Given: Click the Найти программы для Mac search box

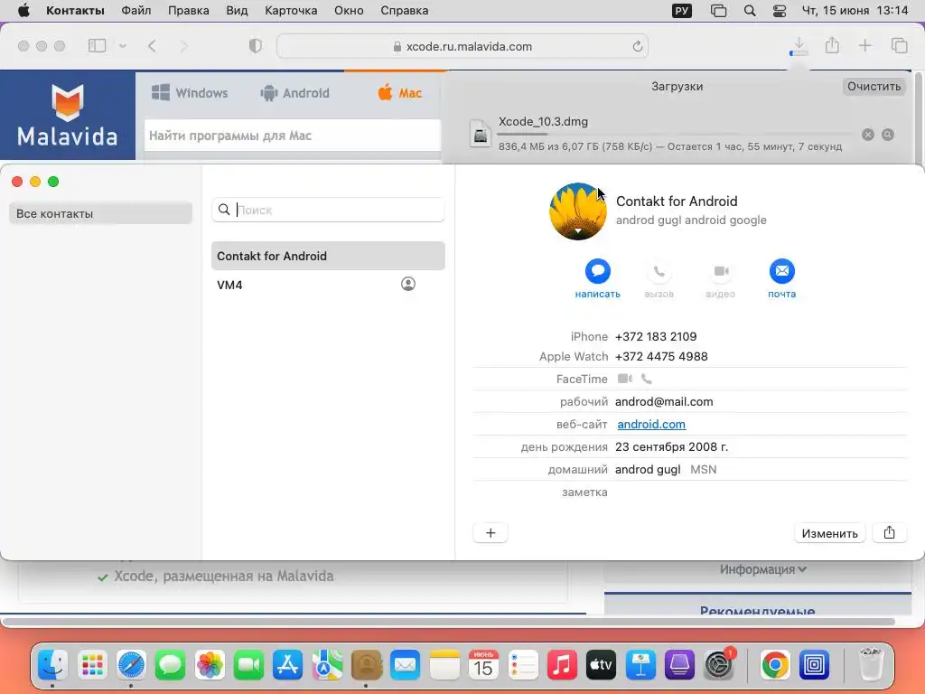Looking at the screenshot, I should 292,136.
